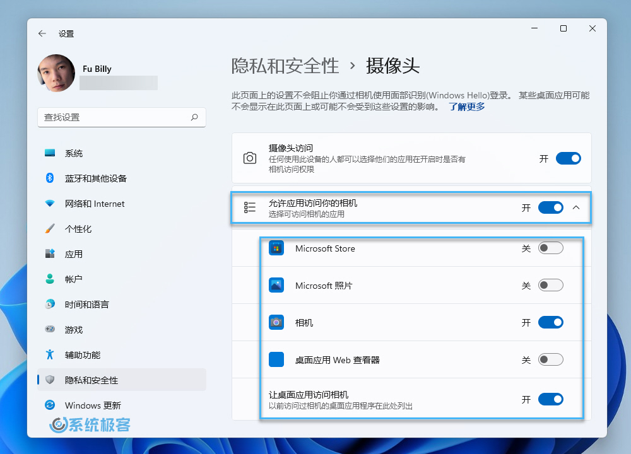Enable camera access for Microsoft 照片
Image resolution: width=631 pixels, height=454 pixels.
pos(550,285)
